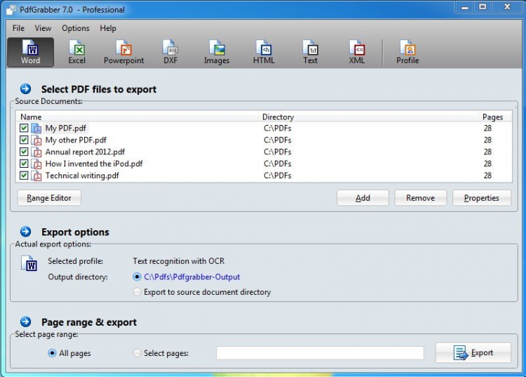This screenshot has height=377, width=526.
Task: Click blue arrow beside Page range & export
Action: pyautogui.click(x=25, y=322)
